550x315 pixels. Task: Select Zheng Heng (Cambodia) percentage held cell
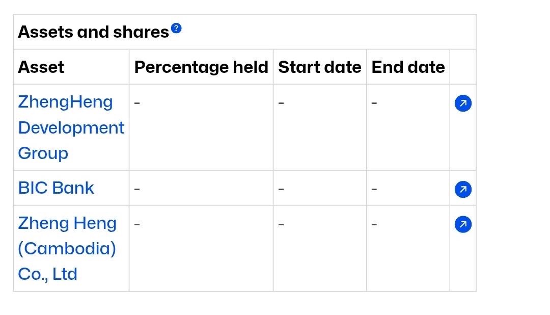click(201, 248)
